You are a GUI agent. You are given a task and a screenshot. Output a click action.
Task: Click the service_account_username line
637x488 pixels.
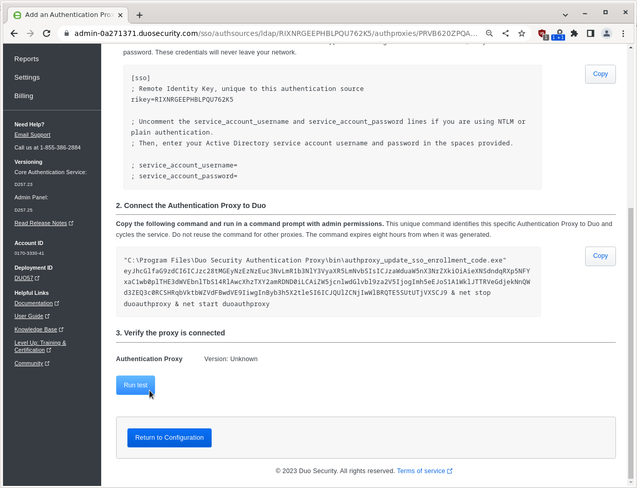(184, 165)
